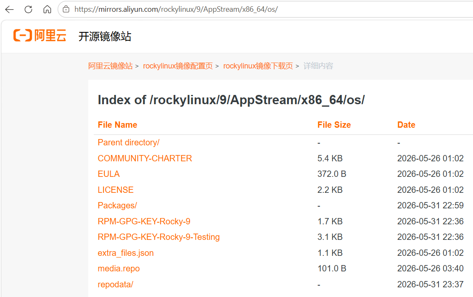Go back with the browser back arrow

tap(9, 9)
